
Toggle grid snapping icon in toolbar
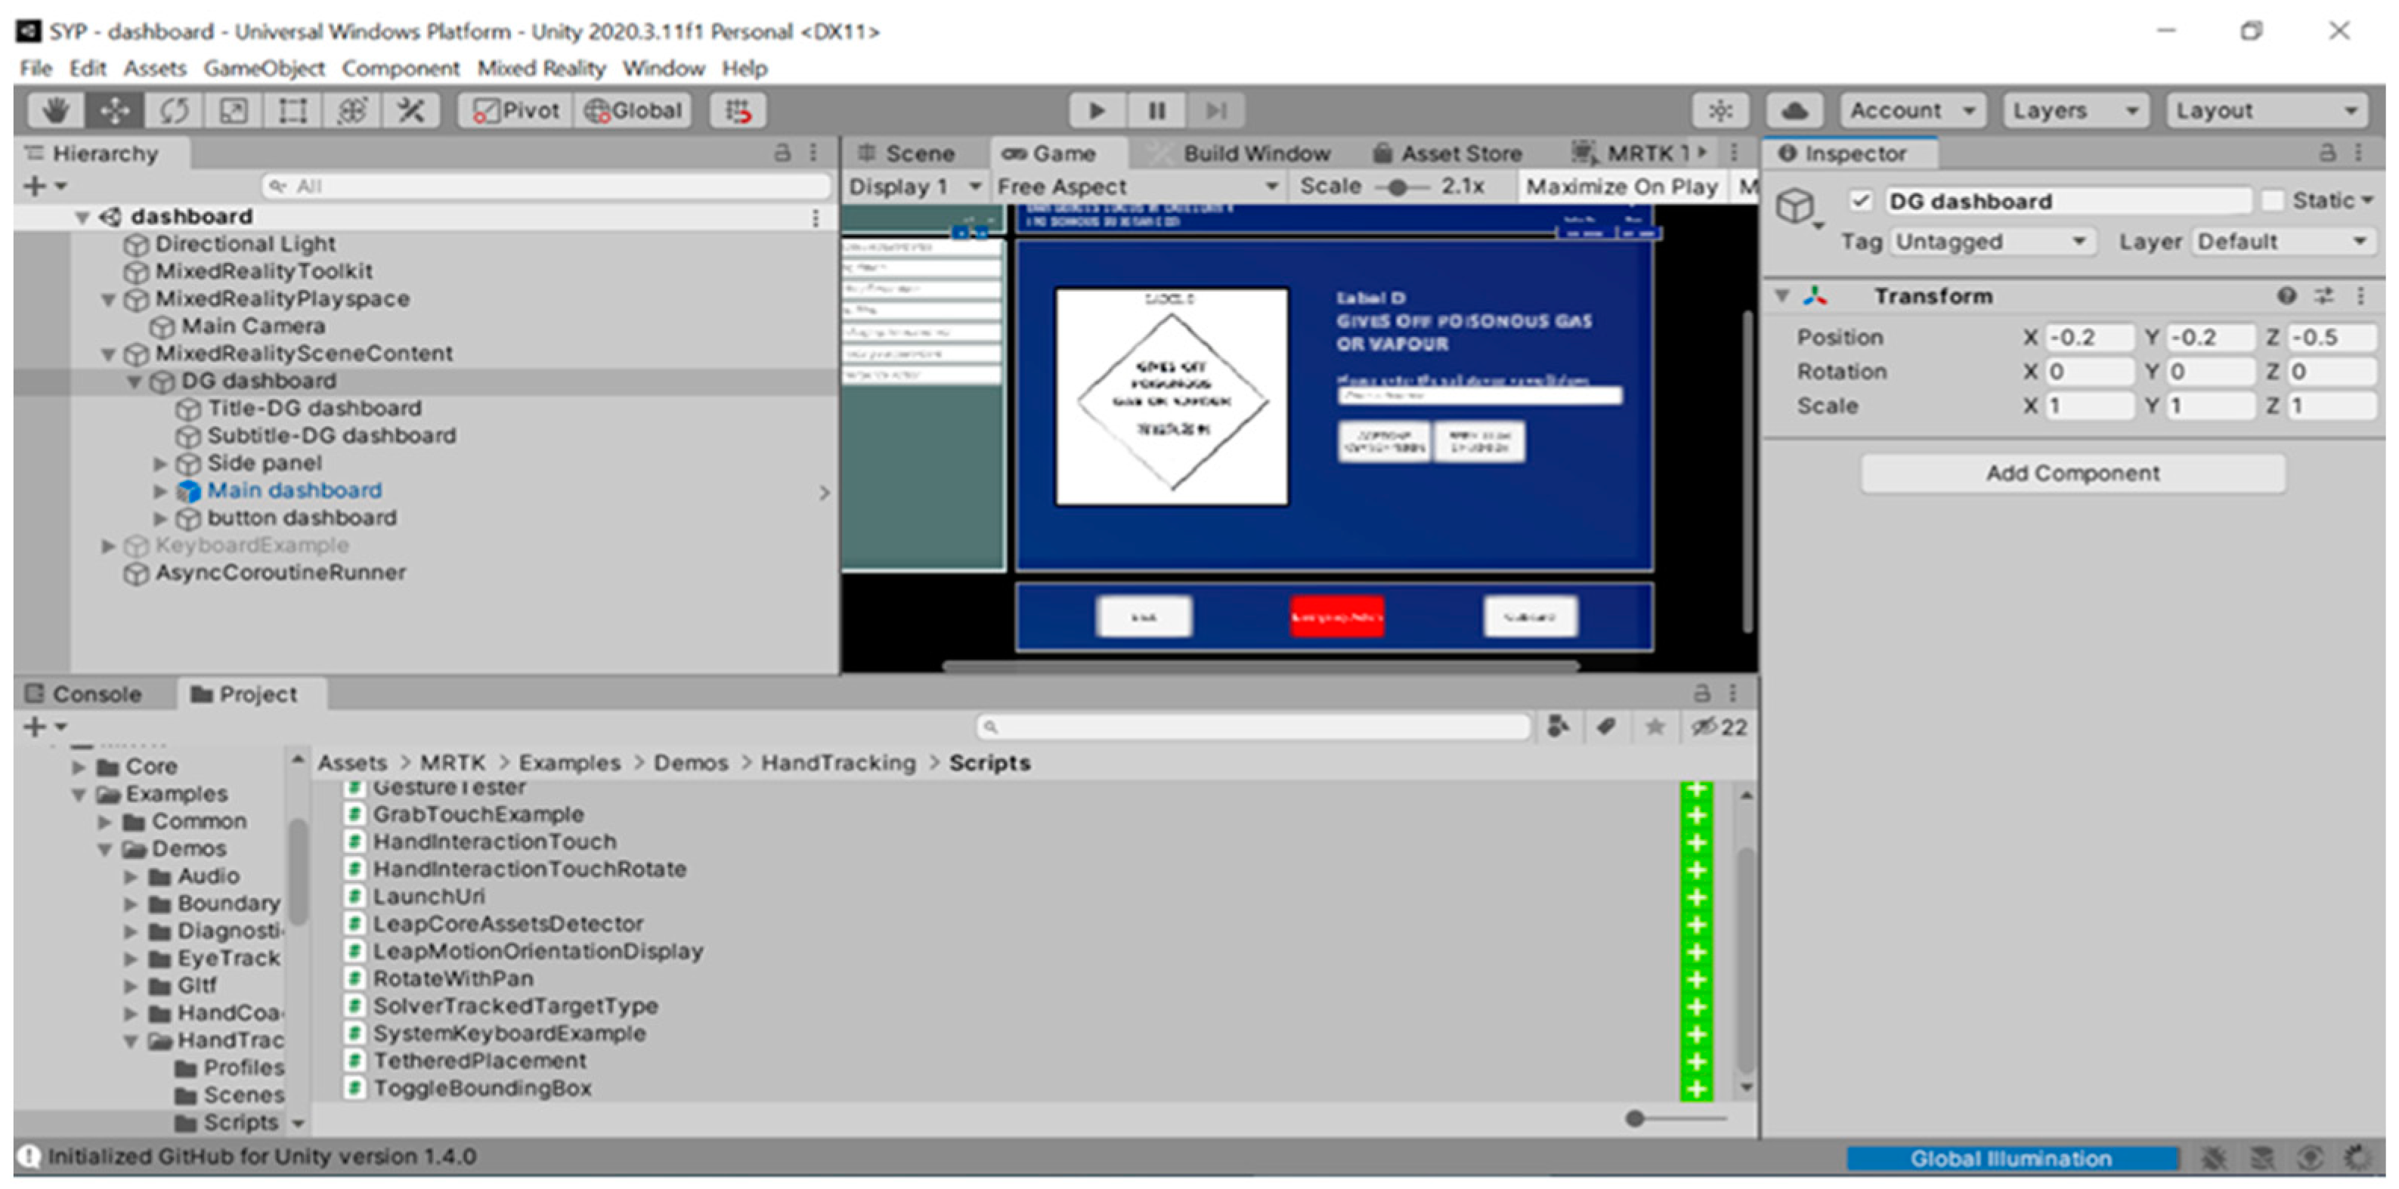(738, 111)
